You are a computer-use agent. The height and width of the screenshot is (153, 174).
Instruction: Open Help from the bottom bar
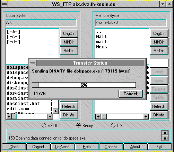(87, 147)
